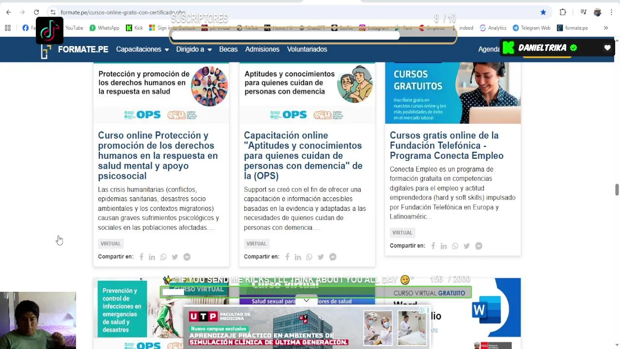
Task: Click the page vertical scrollbar thumb
Action: point(617,190)
